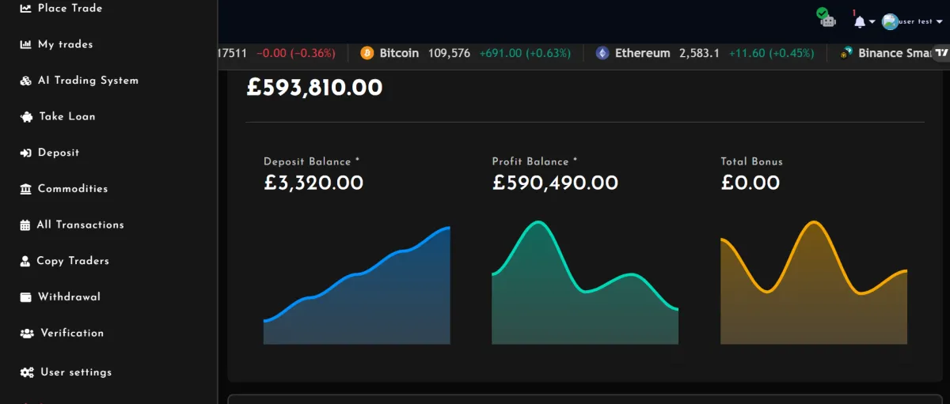Click the Total Bonus label
This screenshot has height=404, width=950.
[x=751, y=161]
